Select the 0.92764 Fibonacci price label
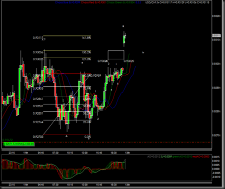225x189 pixels. (38, 122)
